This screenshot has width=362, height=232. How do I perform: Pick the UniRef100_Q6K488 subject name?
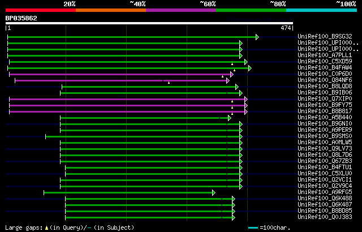click(x=325, y=199)
